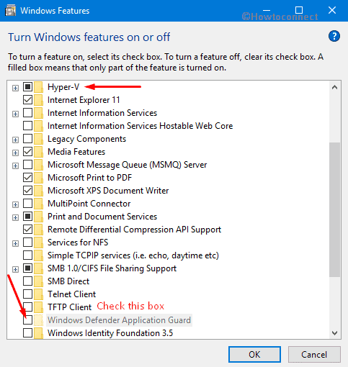This screenshot has width=348, height=367.
Task: Uncheck the Media Features checkbox
Action: (27, 151)
